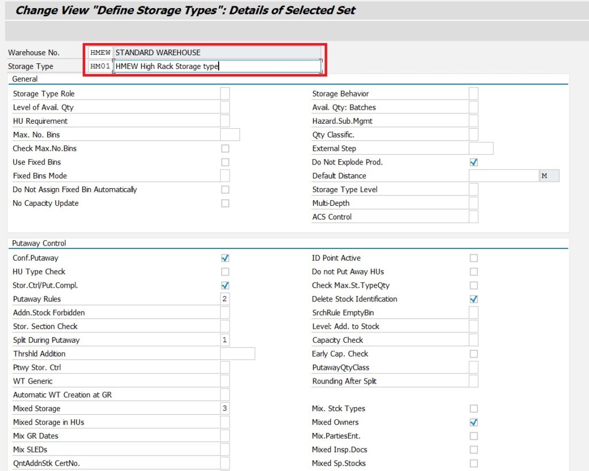
Task: Disable the Conf.Putaway checkbox
Action: pyautogui.click(x=225, y=258)
